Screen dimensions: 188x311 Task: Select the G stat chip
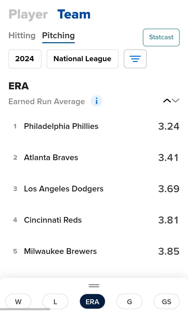click(x=130, y=302)
